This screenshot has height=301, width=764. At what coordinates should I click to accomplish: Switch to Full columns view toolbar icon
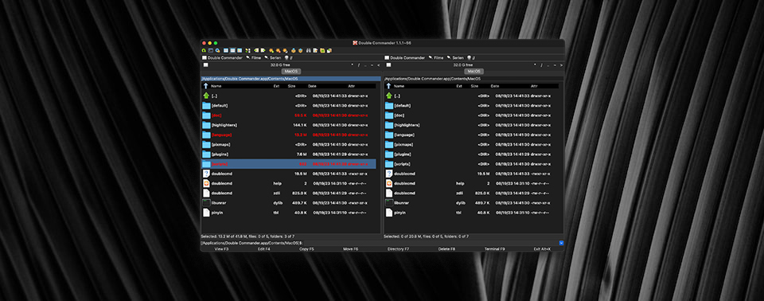(233, 50)
